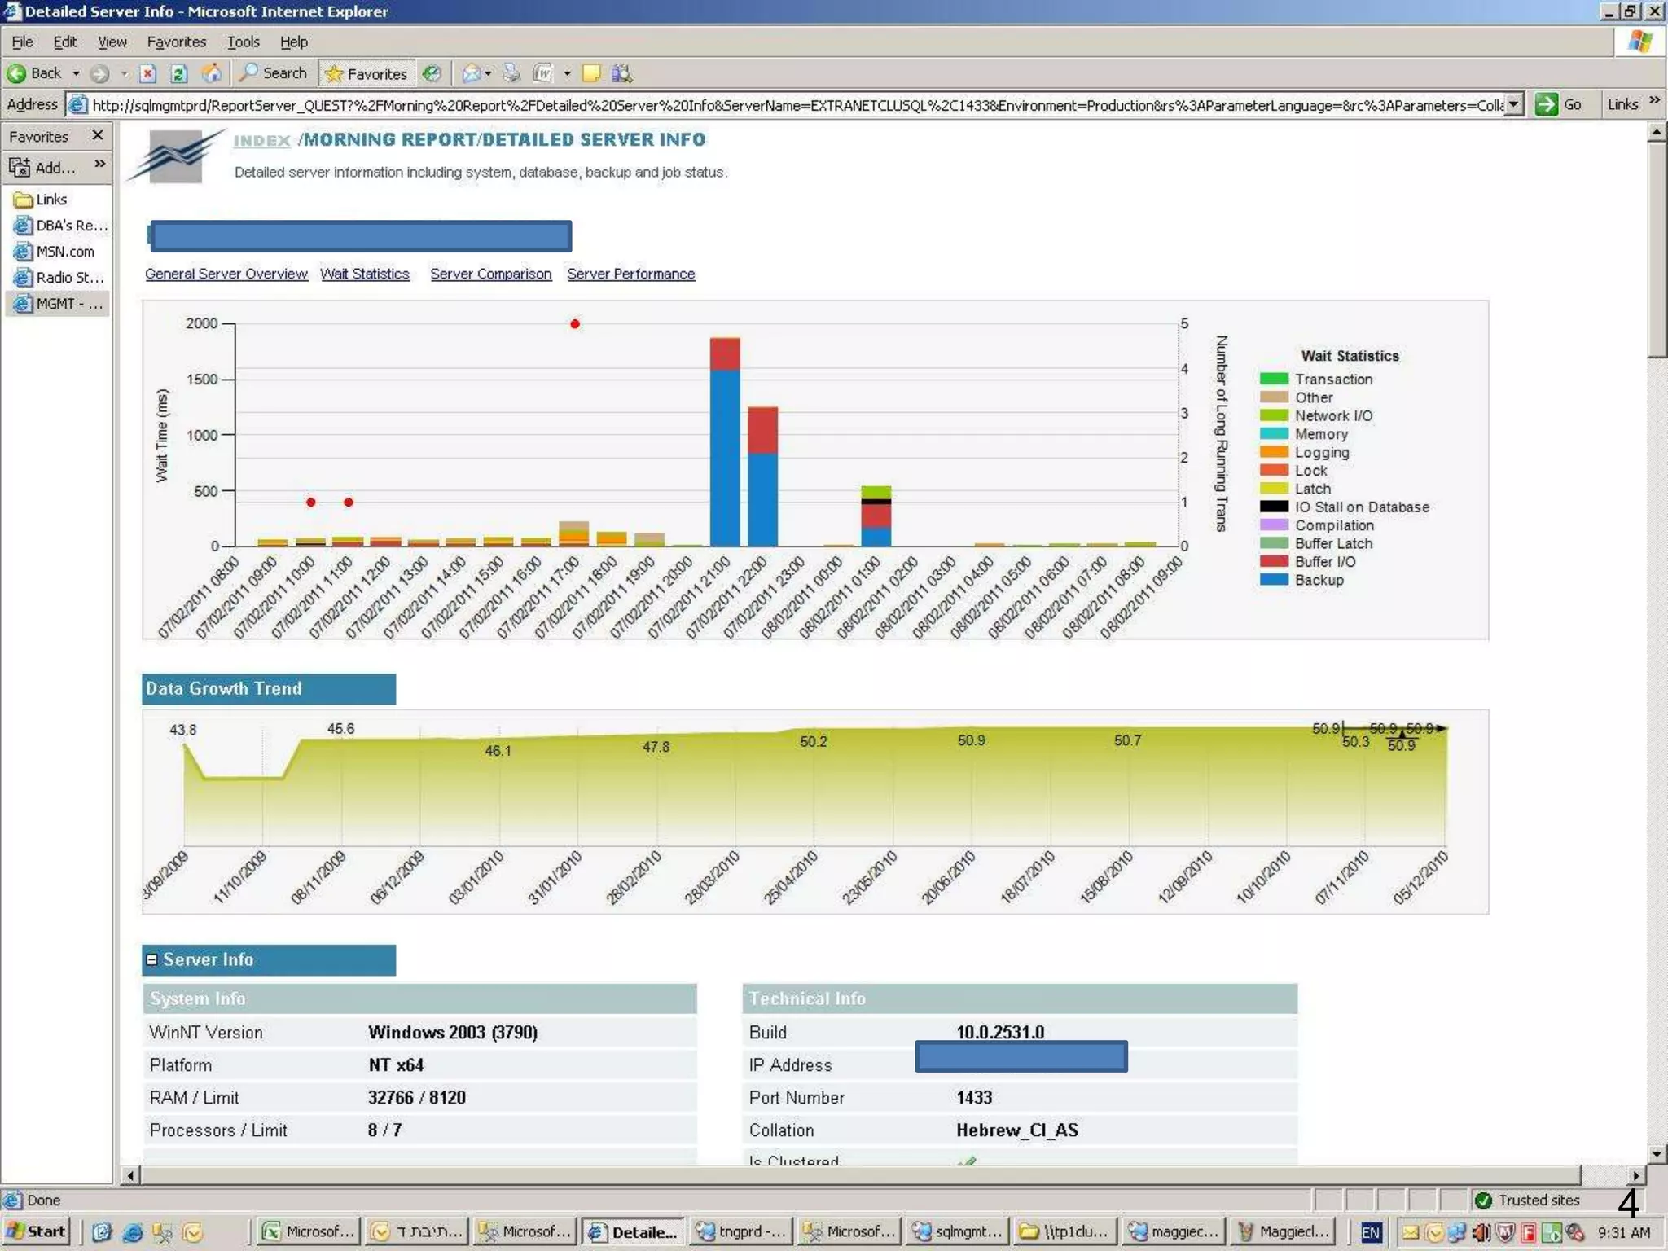Viewport: 1668px width, 1251px height.
Task: Click the Refresh page icon
Action: point(179,74)
